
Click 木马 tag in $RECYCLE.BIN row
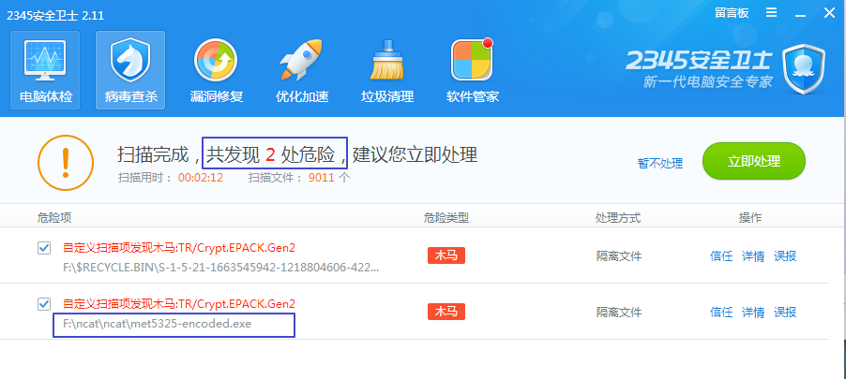[446, 255]
